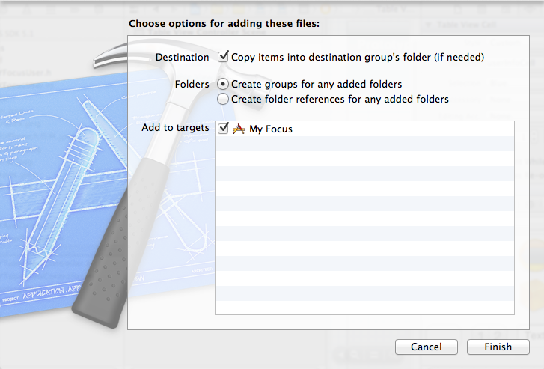Click the 'Add to targets' label
Viewport: 544px width, 369px height.
175,128
